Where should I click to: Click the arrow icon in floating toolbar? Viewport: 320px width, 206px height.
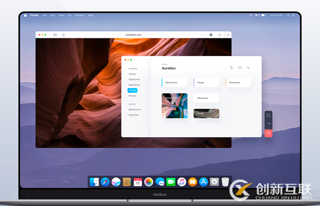tap(268, 124)
